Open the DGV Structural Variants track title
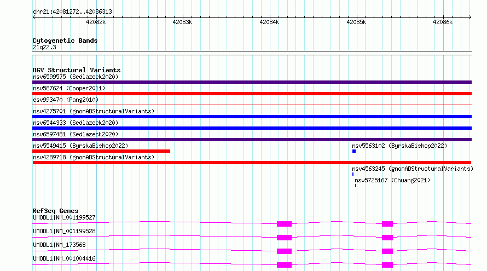The width and height of the screenshot is (487, 271). [x=77, y=70]
